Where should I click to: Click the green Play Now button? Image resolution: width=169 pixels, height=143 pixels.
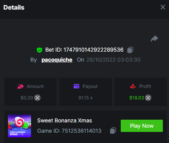pos(142,126)
